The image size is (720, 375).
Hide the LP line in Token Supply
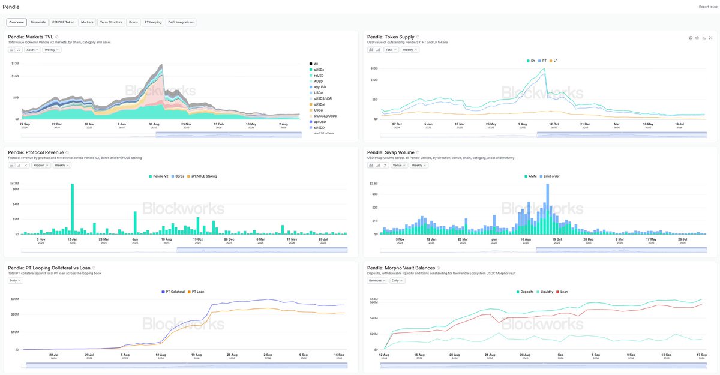(553, 61)
